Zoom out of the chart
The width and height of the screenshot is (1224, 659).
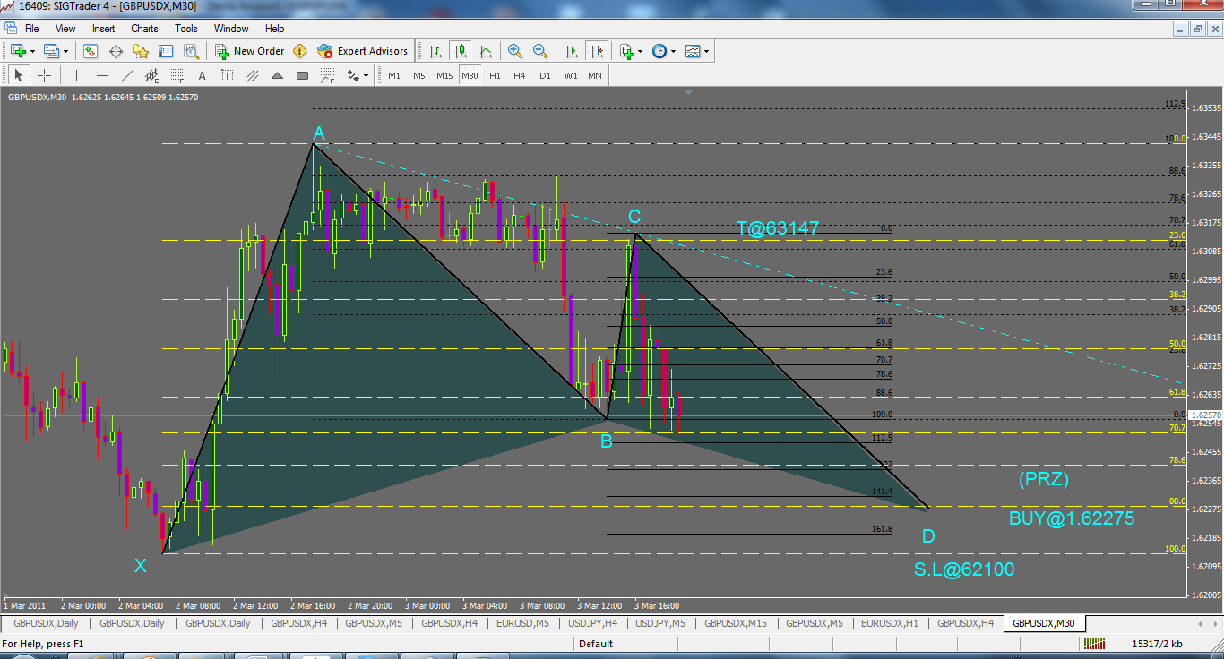tap(540, 51)
